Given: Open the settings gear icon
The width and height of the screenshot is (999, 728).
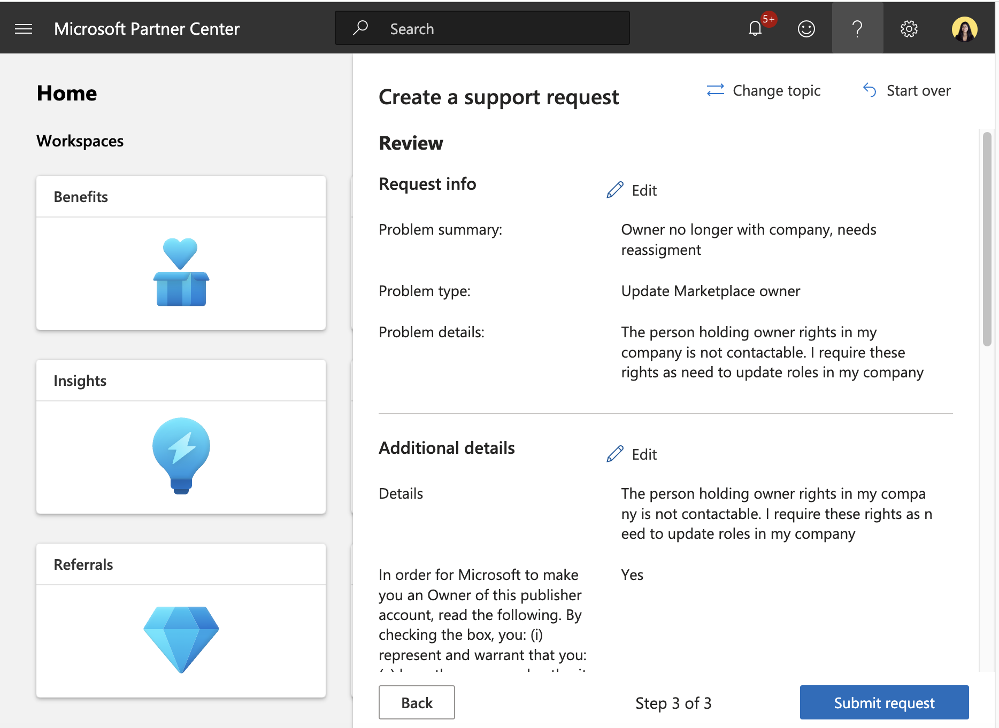Looking at the screenshot, I should pyautogui.click(x=909, y=29).
